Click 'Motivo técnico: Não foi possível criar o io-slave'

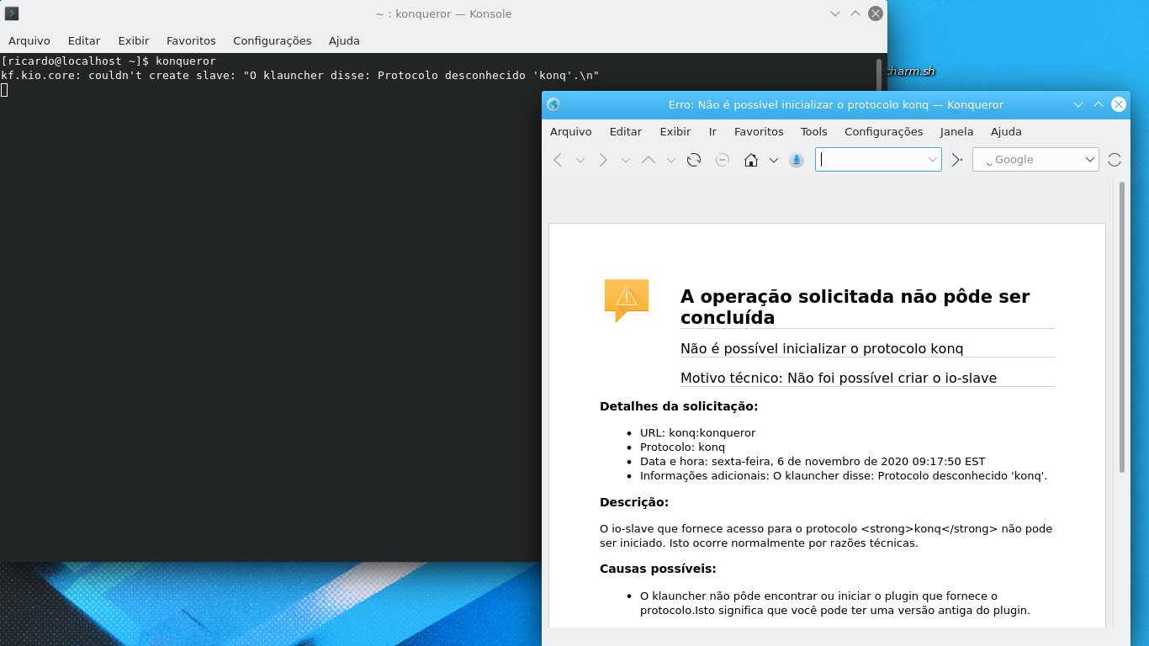click(x=839, y=379)
